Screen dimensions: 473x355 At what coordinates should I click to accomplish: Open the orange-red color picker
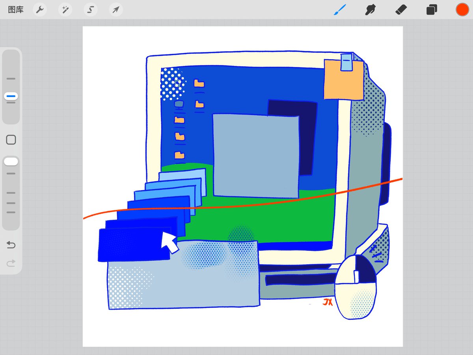coord(462,9)
